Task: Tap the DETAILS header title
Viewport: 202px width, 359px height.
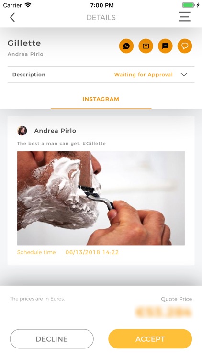Action: [x=101, y=17]
